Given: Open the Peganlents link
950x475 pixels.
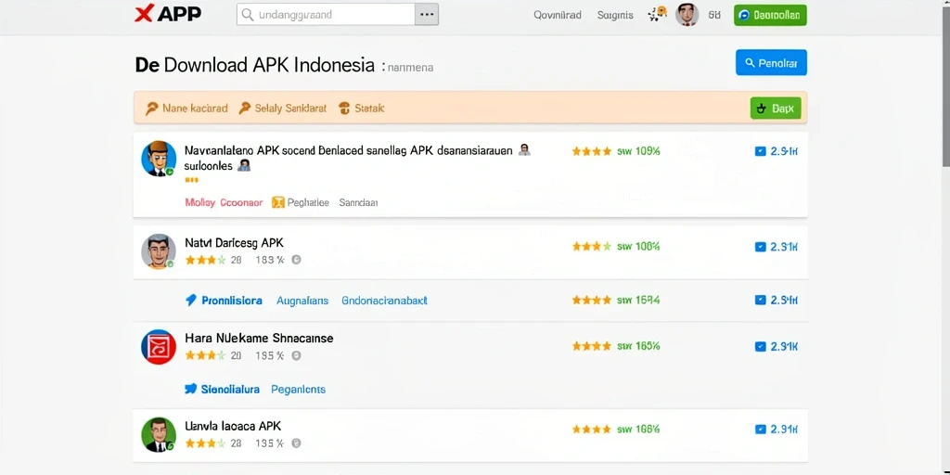Looking at the screenshot, I should pyautogui.click(x=298, y=389).
